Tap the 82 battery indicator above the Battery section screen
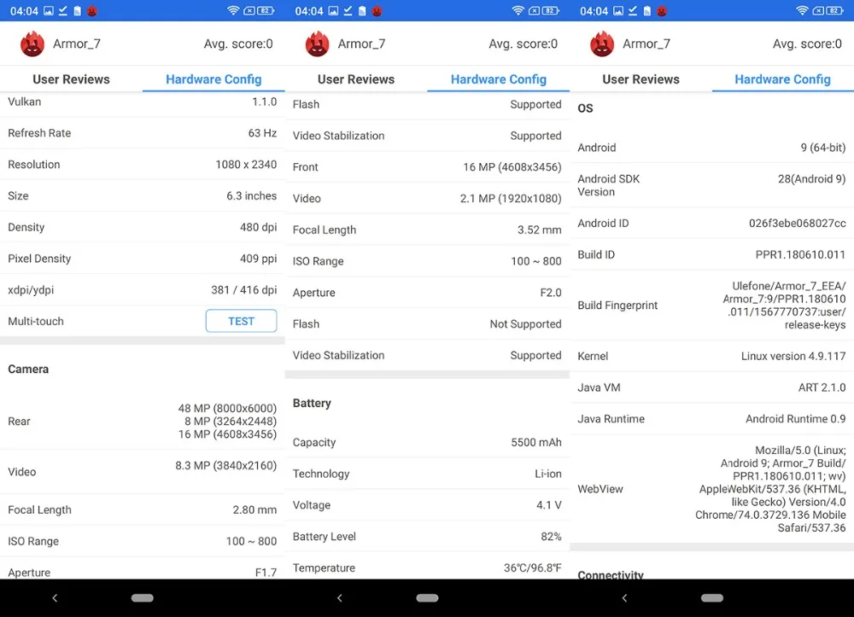 point(551,11)
